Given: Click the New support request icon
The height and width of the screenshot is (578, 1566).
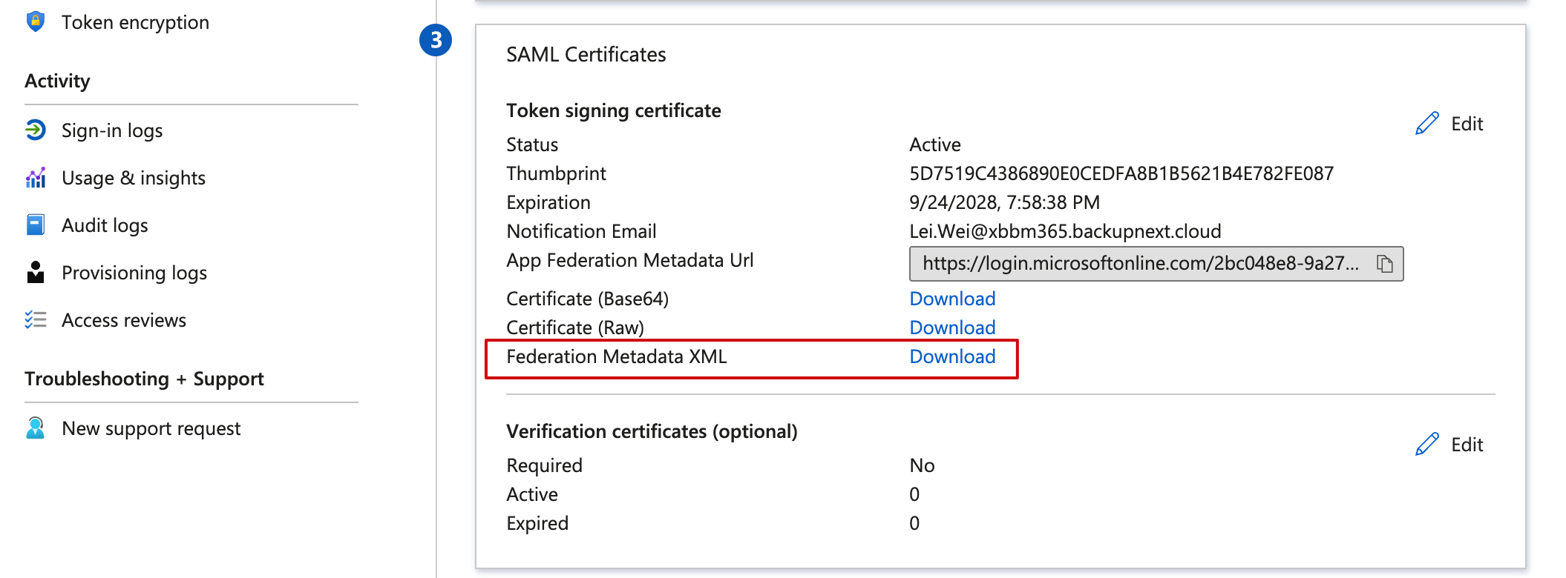Looking at the screenshot, I should coord(35,428).
